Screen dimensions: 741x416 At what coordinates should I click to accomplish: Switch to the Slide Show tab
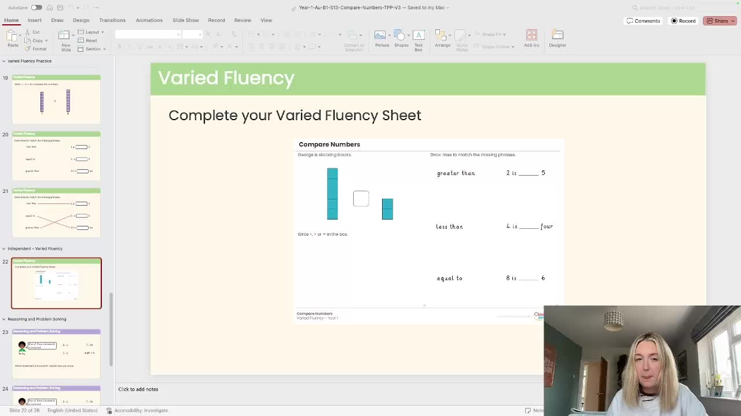click(185, 20)
